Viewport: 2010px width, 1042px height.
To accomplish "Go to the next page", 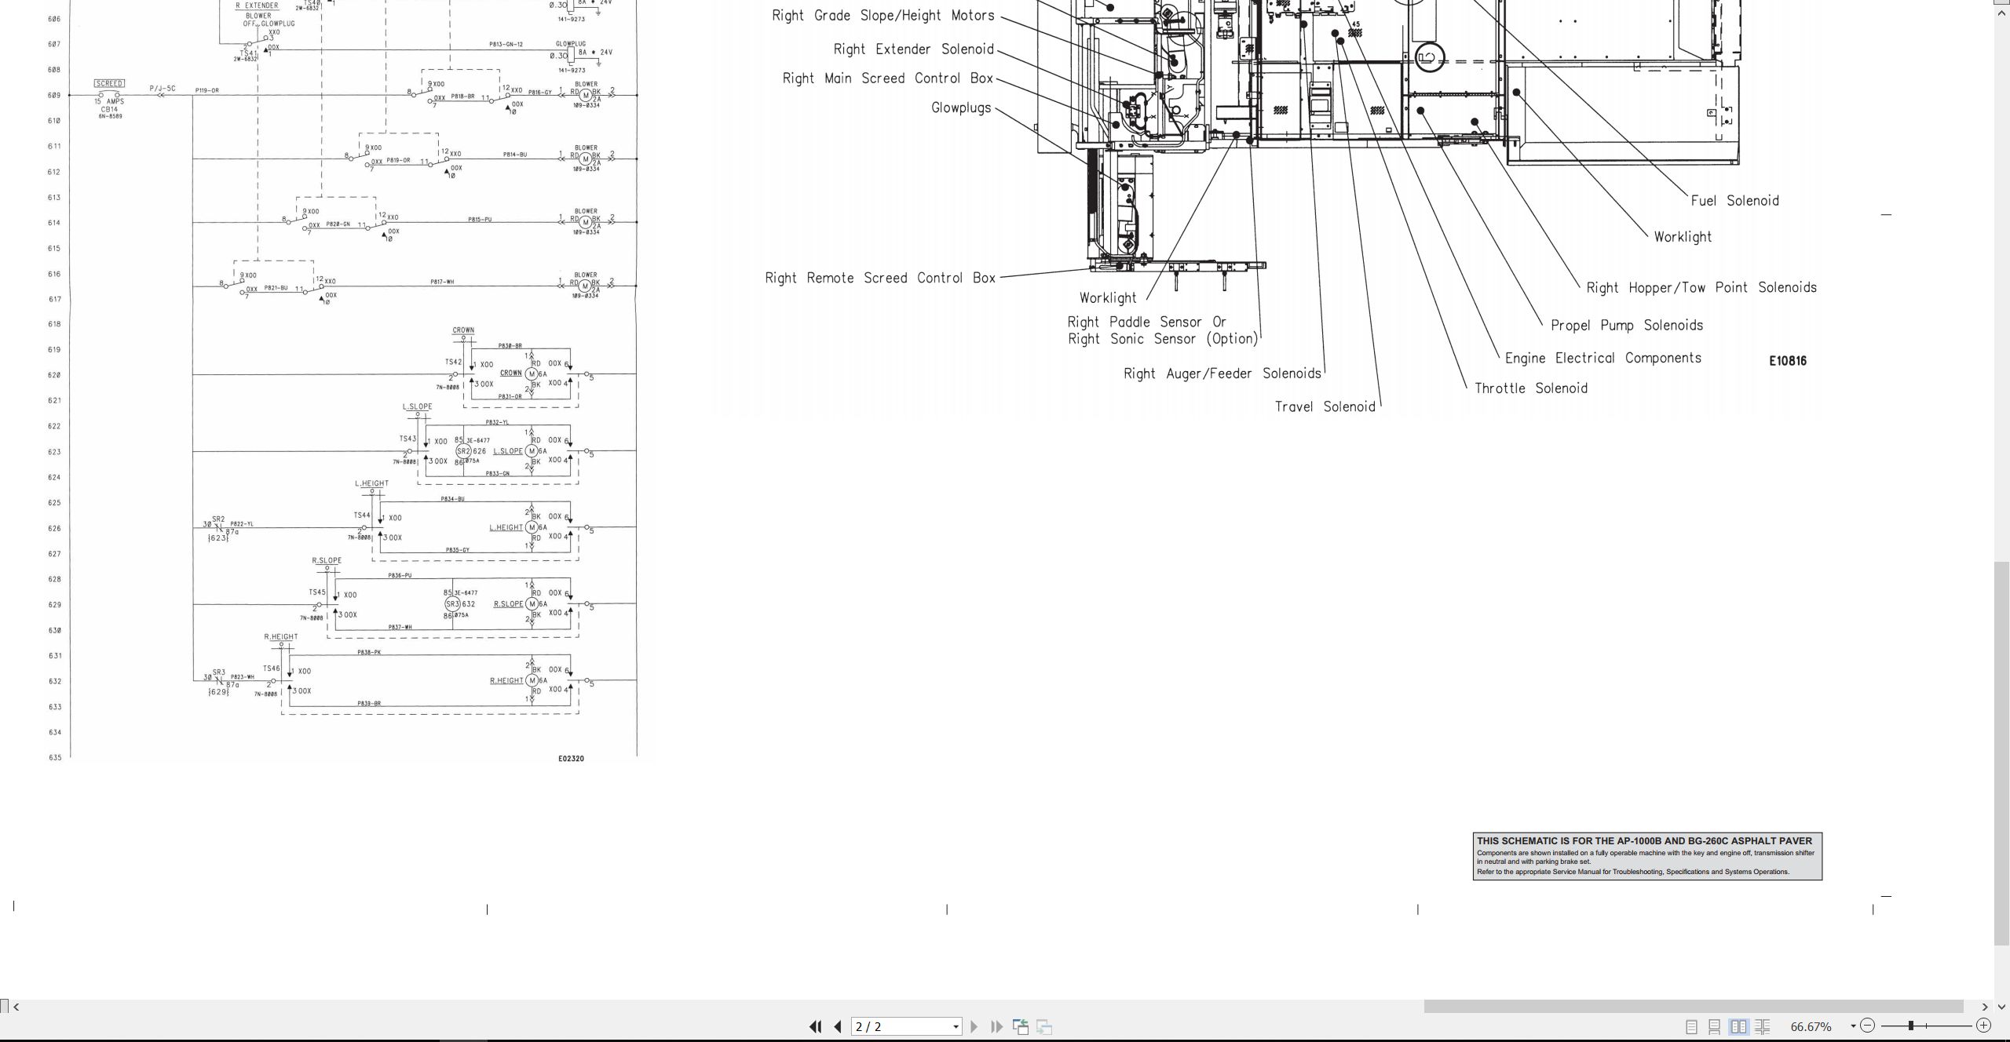I will coord(974,1026).
